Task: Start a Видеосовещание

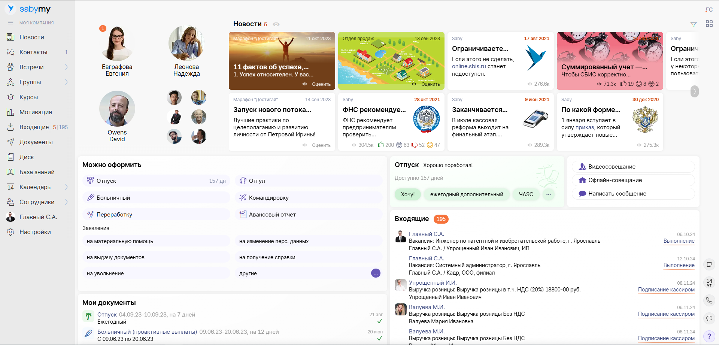Action: point(633,167)
